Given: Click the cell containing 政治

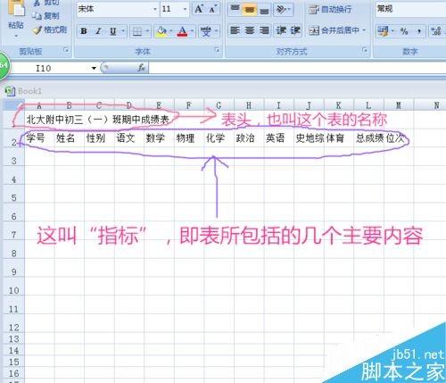Looking at the screenshot, I should tap(249, 138).
